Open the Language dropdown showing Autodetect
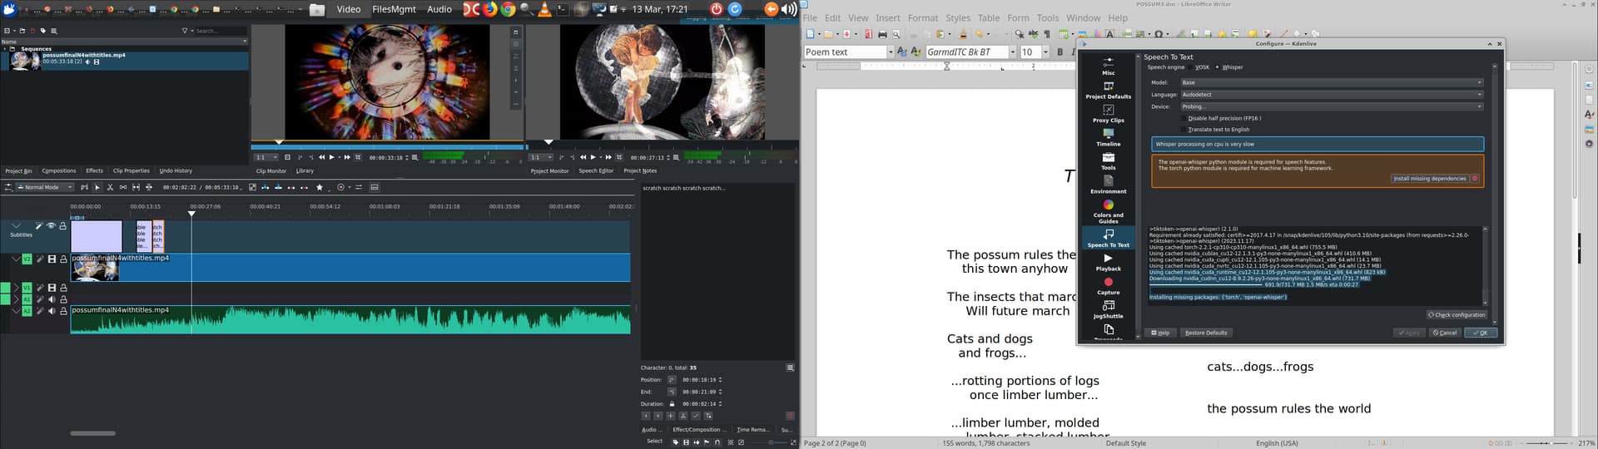The height and width of the screenshot is (449, 1598). click(1332, 95)
